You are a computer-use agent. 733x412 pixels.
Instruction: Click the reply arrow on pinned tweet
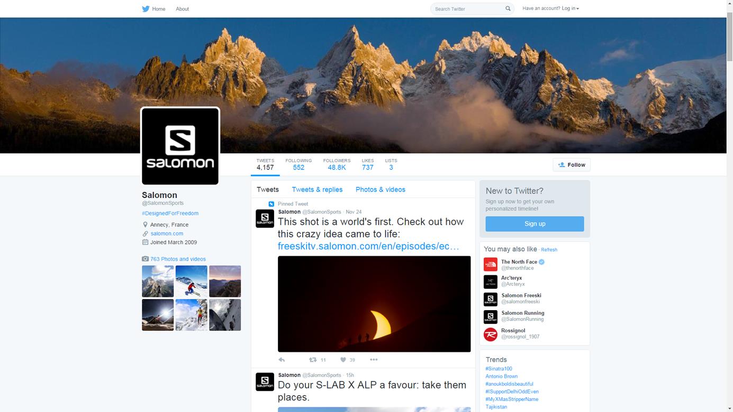point(282,360)
